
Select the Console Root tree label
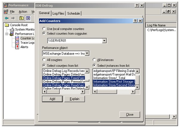[19, 25]
